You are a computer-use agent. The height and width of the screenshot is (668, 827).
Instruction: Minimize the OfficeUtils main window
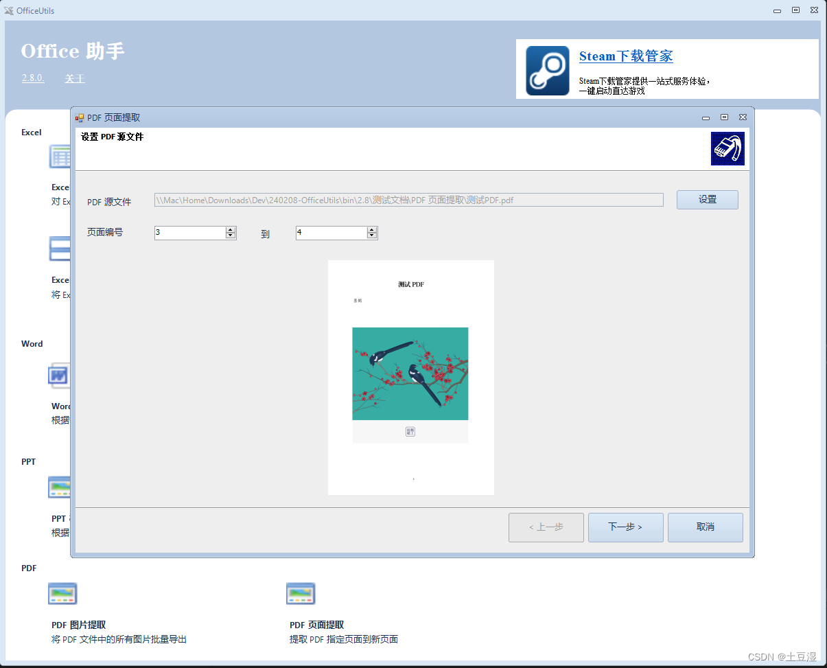777,10
